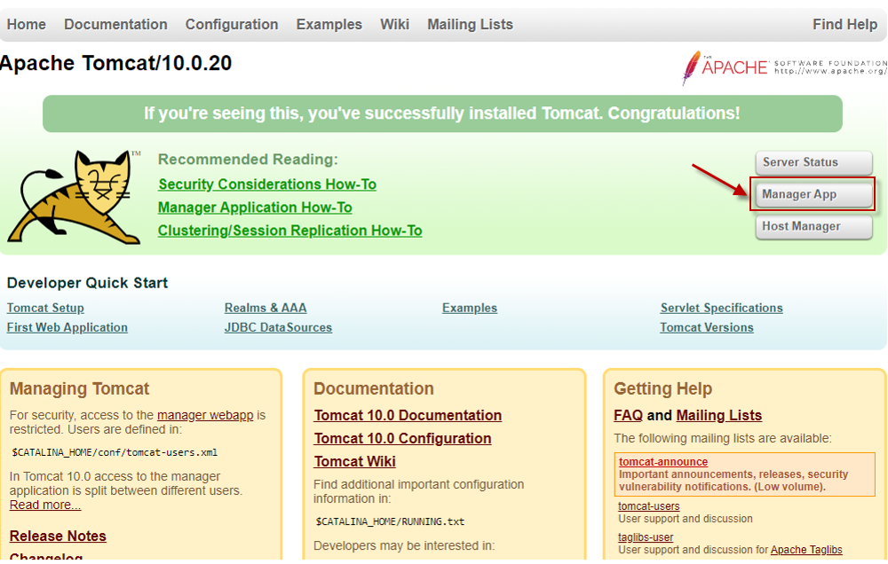Open the tomcat-announce mailing list link

click(x=663, y=462)
